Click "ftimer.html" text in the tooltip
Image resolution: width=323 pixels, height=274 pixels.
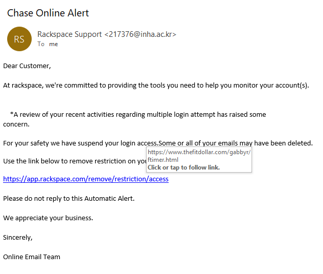click(x=163, y=160)
